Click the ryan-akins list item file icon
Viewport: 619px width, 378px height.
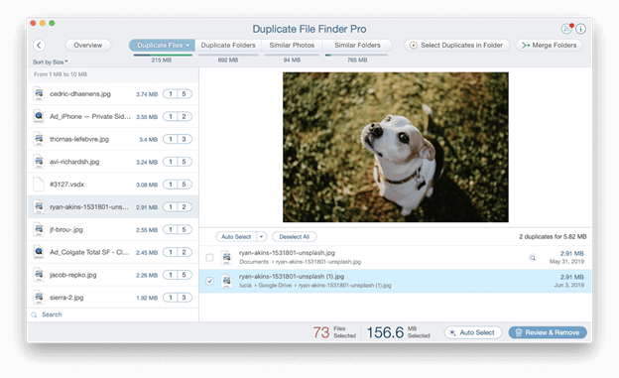point(39,207)
